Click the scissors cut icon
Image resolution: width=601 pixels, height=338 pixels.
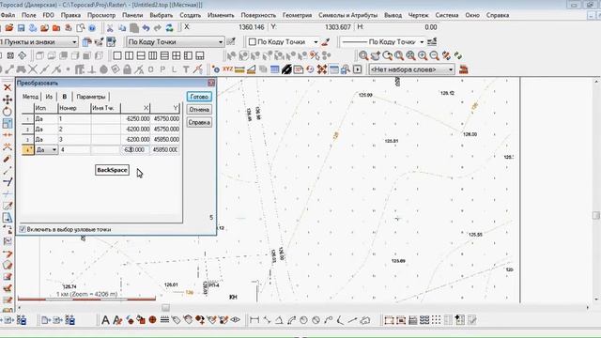tap(110, 28)
